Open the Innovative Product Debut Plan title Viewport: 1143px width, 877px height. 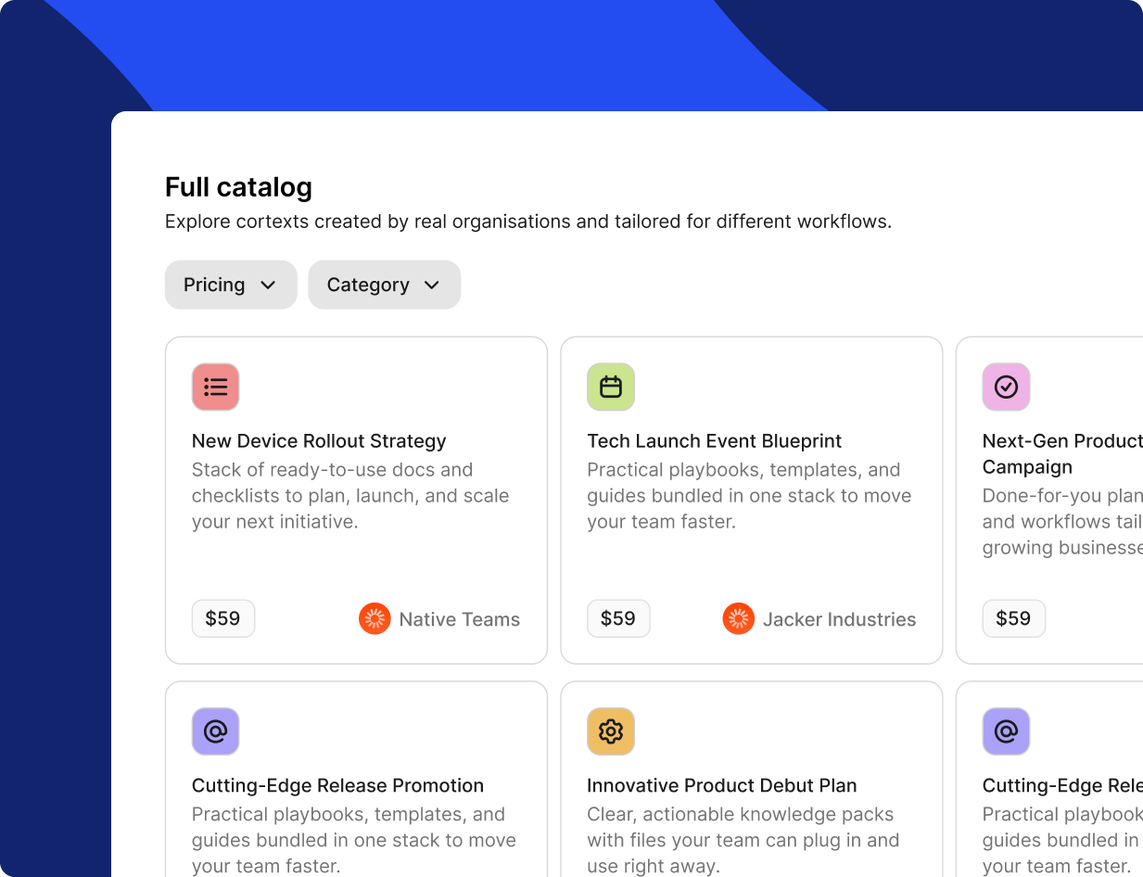(721, 786)
